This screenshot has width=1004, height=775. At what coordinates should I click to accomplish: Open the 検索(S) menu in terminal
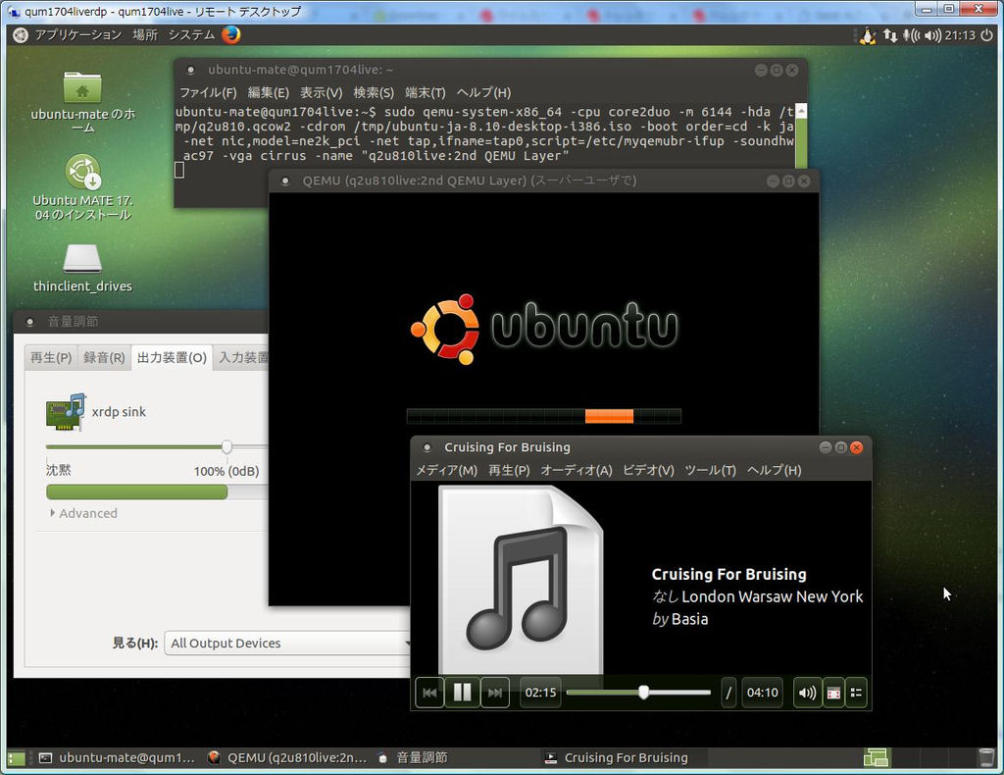(374, 93)
